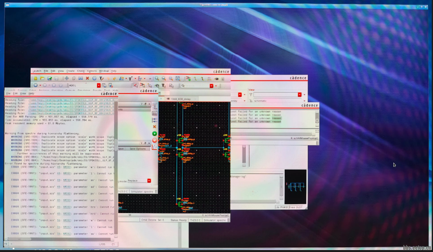Select the Create Narrow Wire icon
Image resolution: width=433 pixels, height=252 pixels.
195,79
